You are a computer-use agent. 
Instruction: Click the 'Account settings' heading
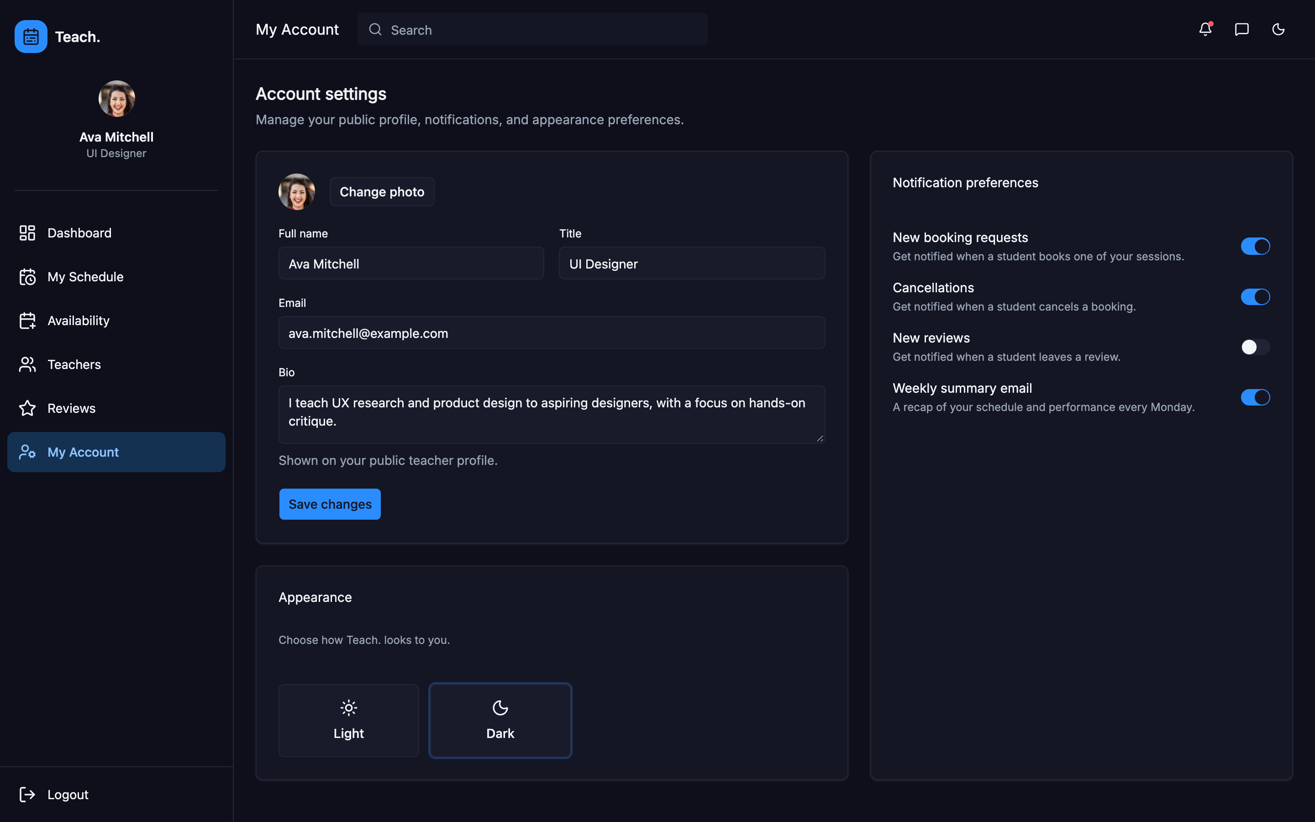tap(321, 94)
